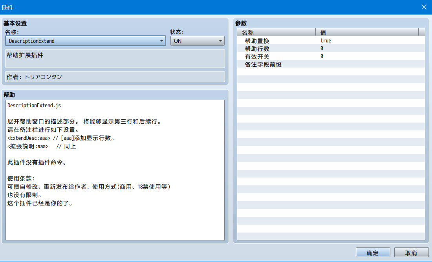
Task: Click the true value of 帮助置换
Action: (x=326, y=40)
